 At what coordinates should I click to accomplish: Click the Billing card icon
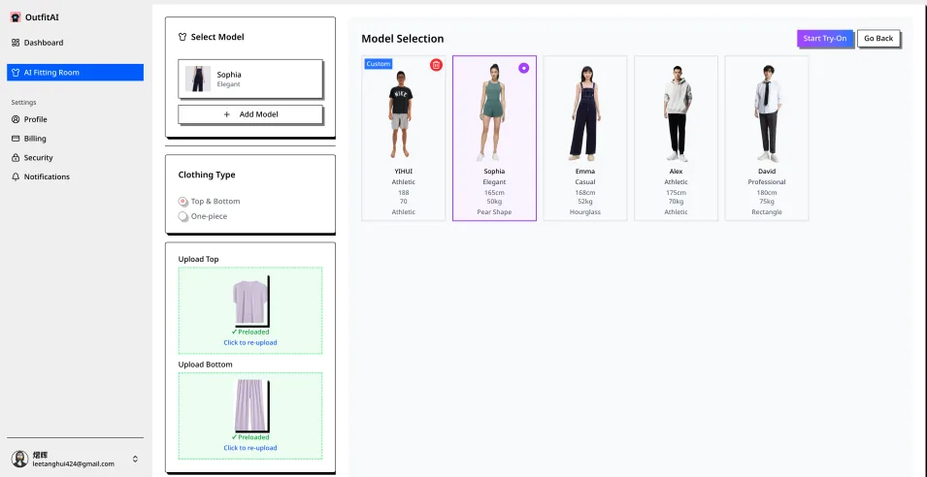(x=16, y=138)
